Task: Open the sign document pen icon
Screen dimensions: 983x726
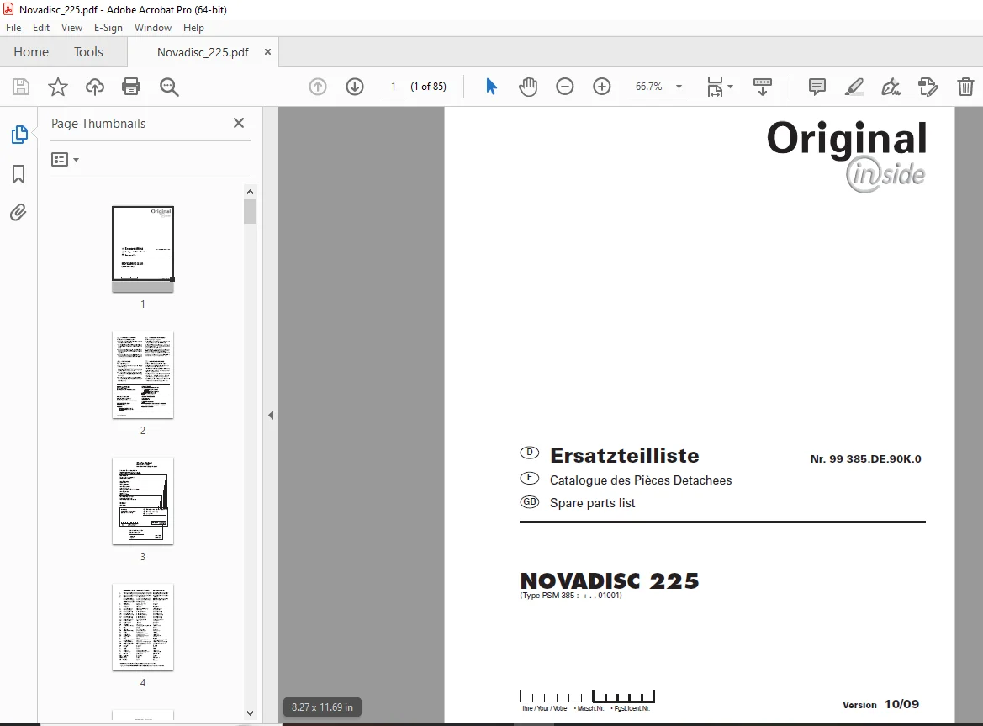Action: pyautogui.click(x=891, y=87)
